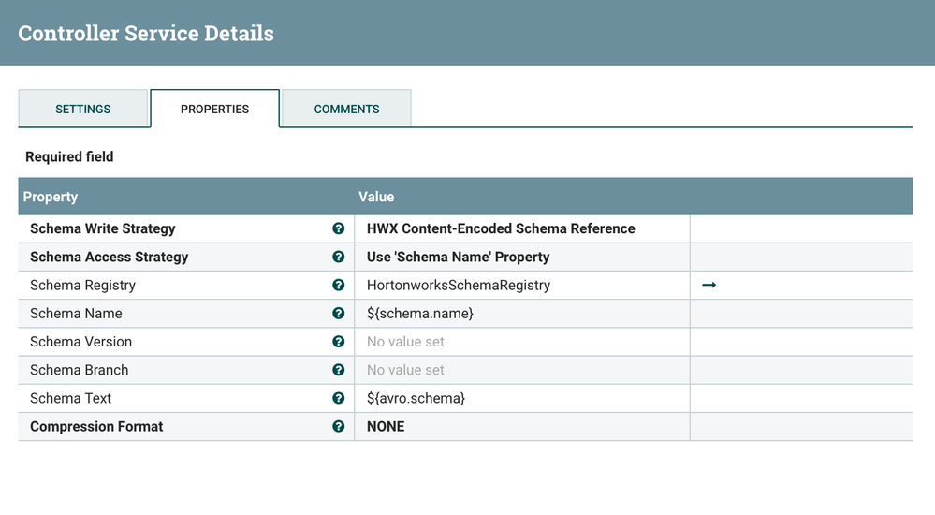Open Schema Write Strategy value dropdown

501,228
